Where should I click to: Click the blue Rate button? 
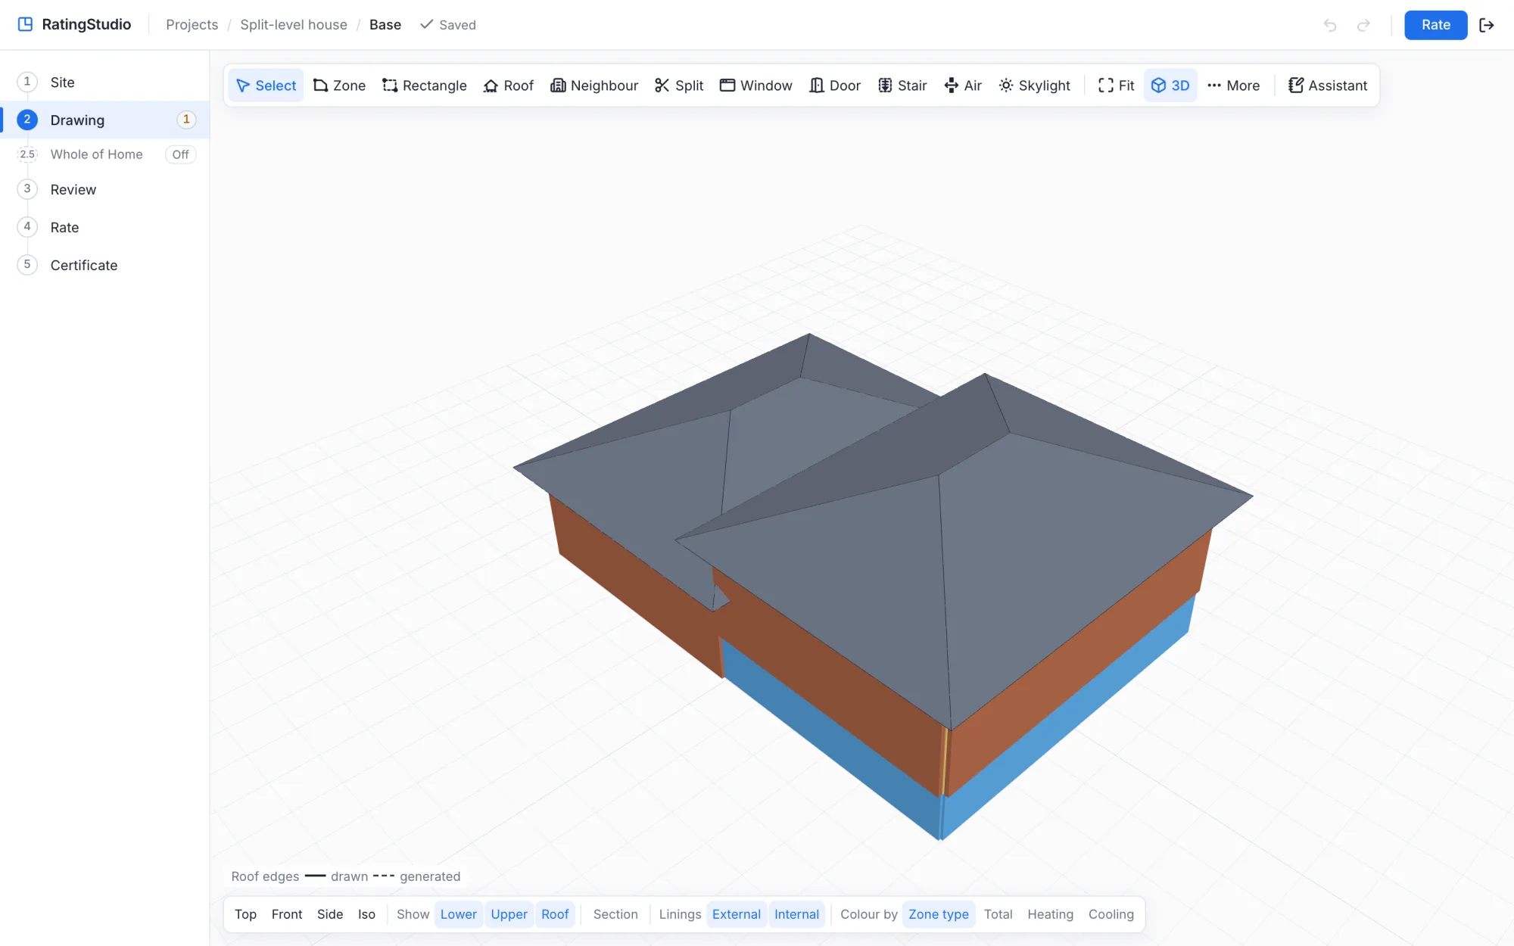coord(1435,25)
